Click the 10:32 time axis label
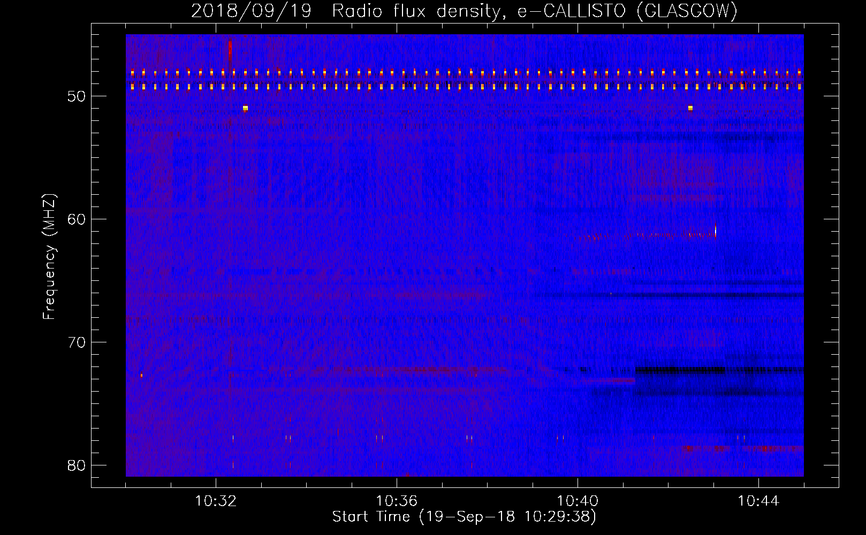Viewport: 866px width, 535px height. pyautogui.click(x=216, y=501)
